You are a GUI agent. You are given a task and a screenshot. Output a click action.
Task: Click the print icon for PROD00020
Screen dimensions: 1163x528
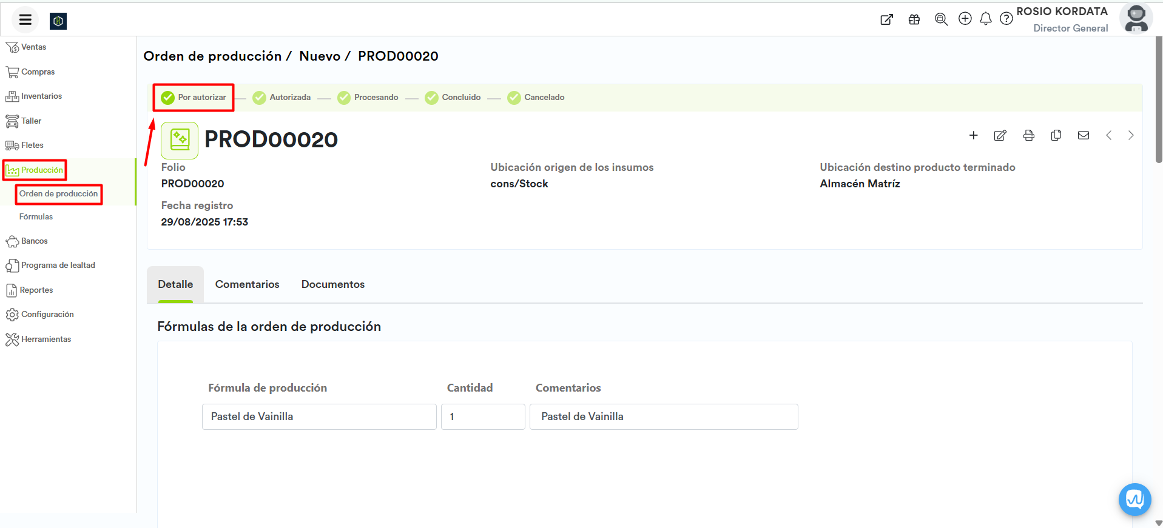pos(1028,135)
